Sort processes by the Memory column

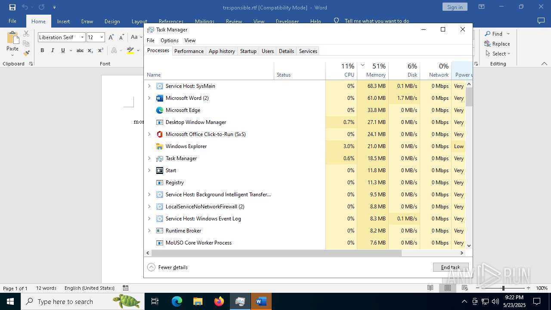[373, 70]
